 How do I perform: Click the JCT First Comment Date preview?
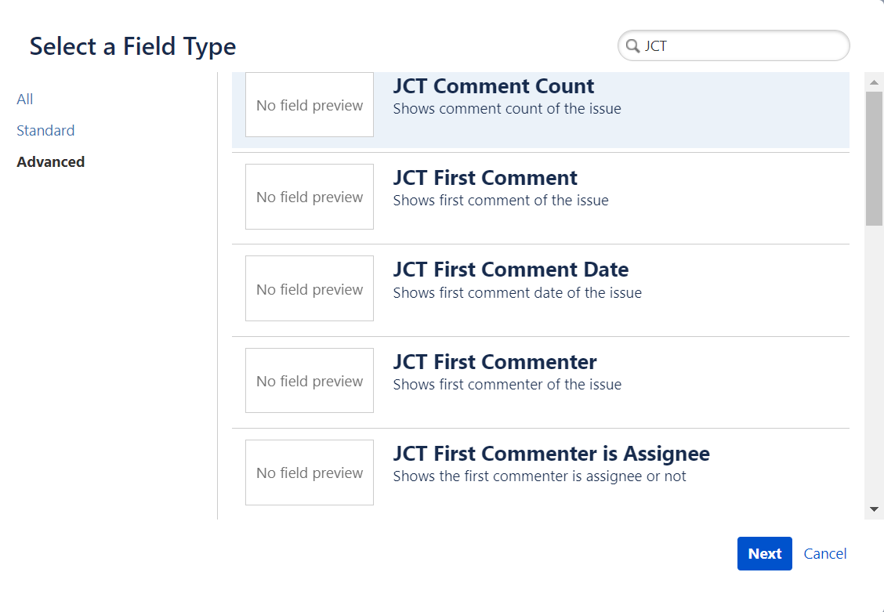coord(310,289)
